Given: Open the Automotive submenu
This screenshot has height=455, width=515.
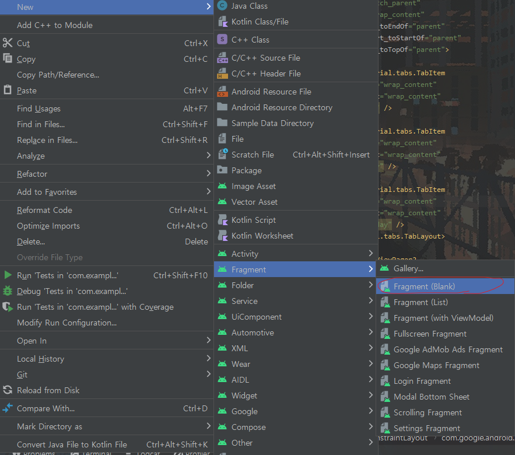Looking at the screenshot, I should [x=296, y=332].
